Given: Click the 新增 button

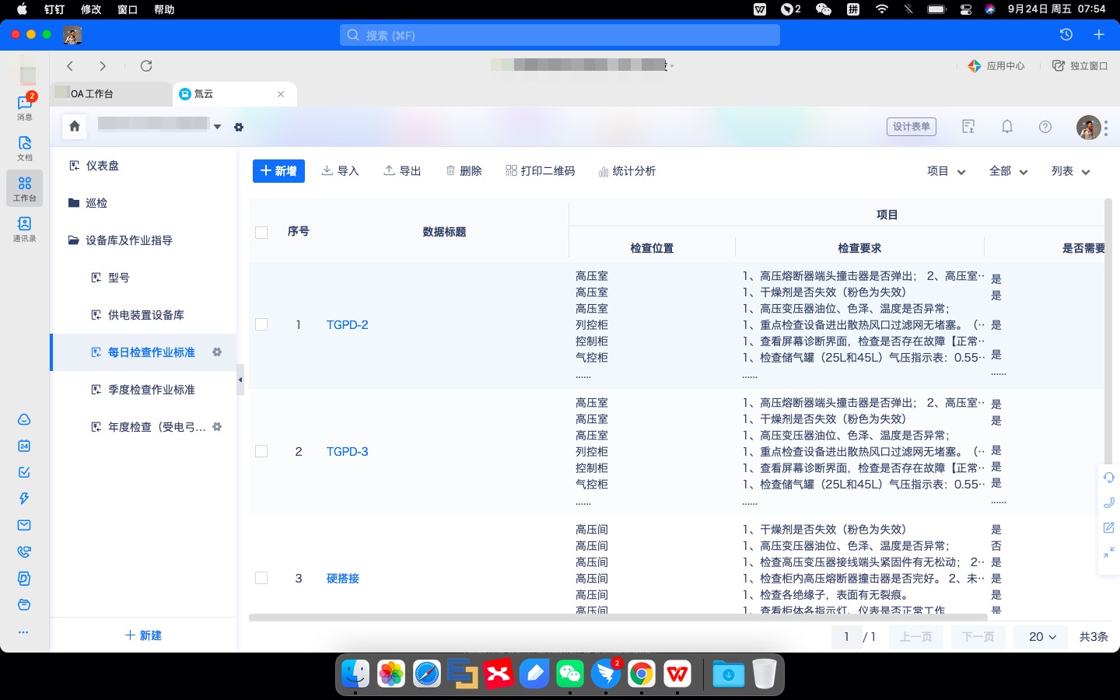Looking at the screenshot, I should [278, 171].
